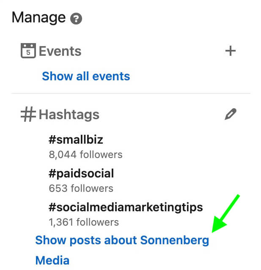Click the number 5 on calendar icon

coord(28,53)
